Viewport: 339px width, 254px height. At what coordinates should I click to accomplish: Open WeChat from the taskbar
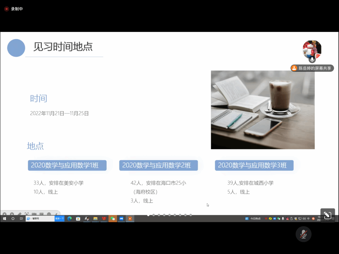pos(113,219)
